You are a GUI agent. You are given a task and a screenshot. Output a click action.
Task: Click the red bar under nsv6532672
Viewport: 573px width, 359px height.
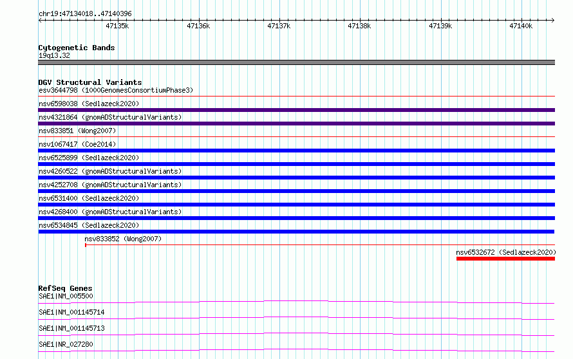coord(506,259)
